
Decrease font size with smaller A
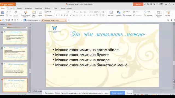[x=77, y=12]
